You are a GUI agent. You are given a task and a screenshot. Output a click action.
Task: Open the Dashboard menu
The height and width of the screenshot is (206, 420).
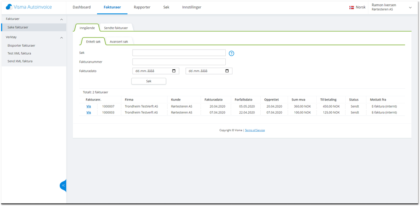click(82, 7)
